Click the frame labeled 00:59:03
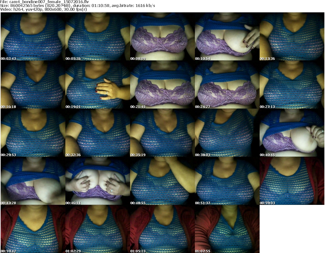Screen dimensions: 325x253 pyautogui.click(x=292, y=181)
